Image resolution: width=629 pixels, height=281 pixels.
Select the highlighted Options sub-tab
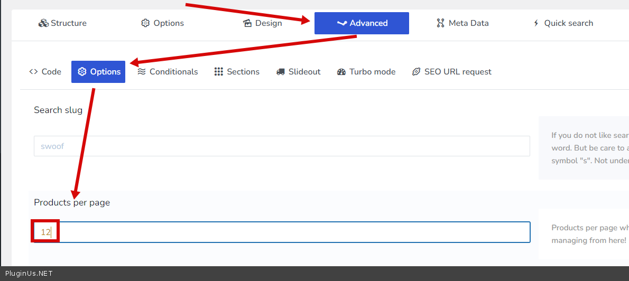point(98,72)
